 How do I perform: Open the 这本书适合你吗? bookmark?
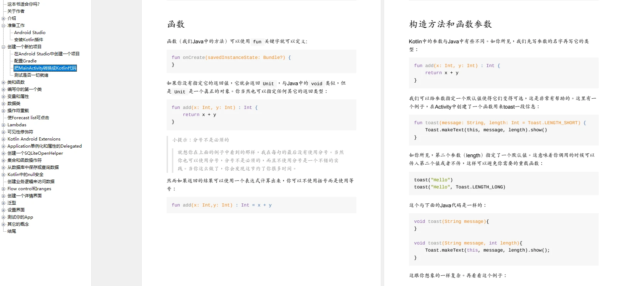point(23,4)
